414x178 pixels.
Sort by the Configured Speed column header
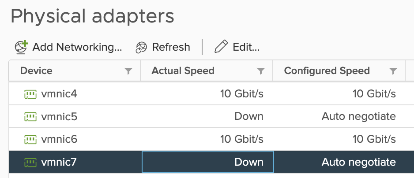point(327,71)
